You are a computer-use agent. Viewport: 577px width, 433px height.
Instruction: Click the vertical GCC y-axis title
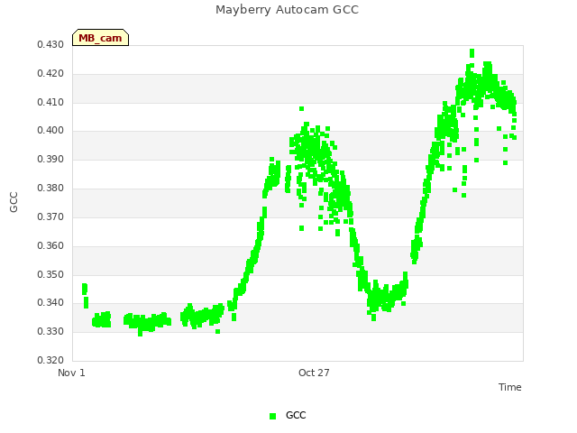[14, 202]
